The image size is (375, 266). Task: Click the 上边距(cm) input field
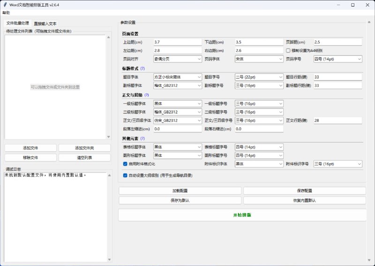tap(178, 42)
